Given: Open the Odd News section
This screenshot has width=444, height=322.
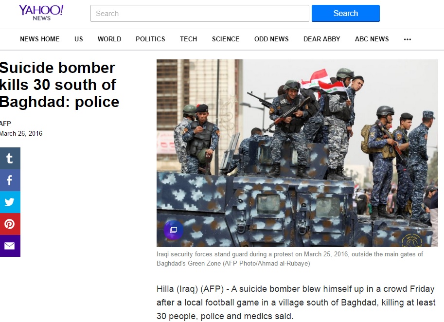Looking at the screenshot, I should tap(271, 39).
